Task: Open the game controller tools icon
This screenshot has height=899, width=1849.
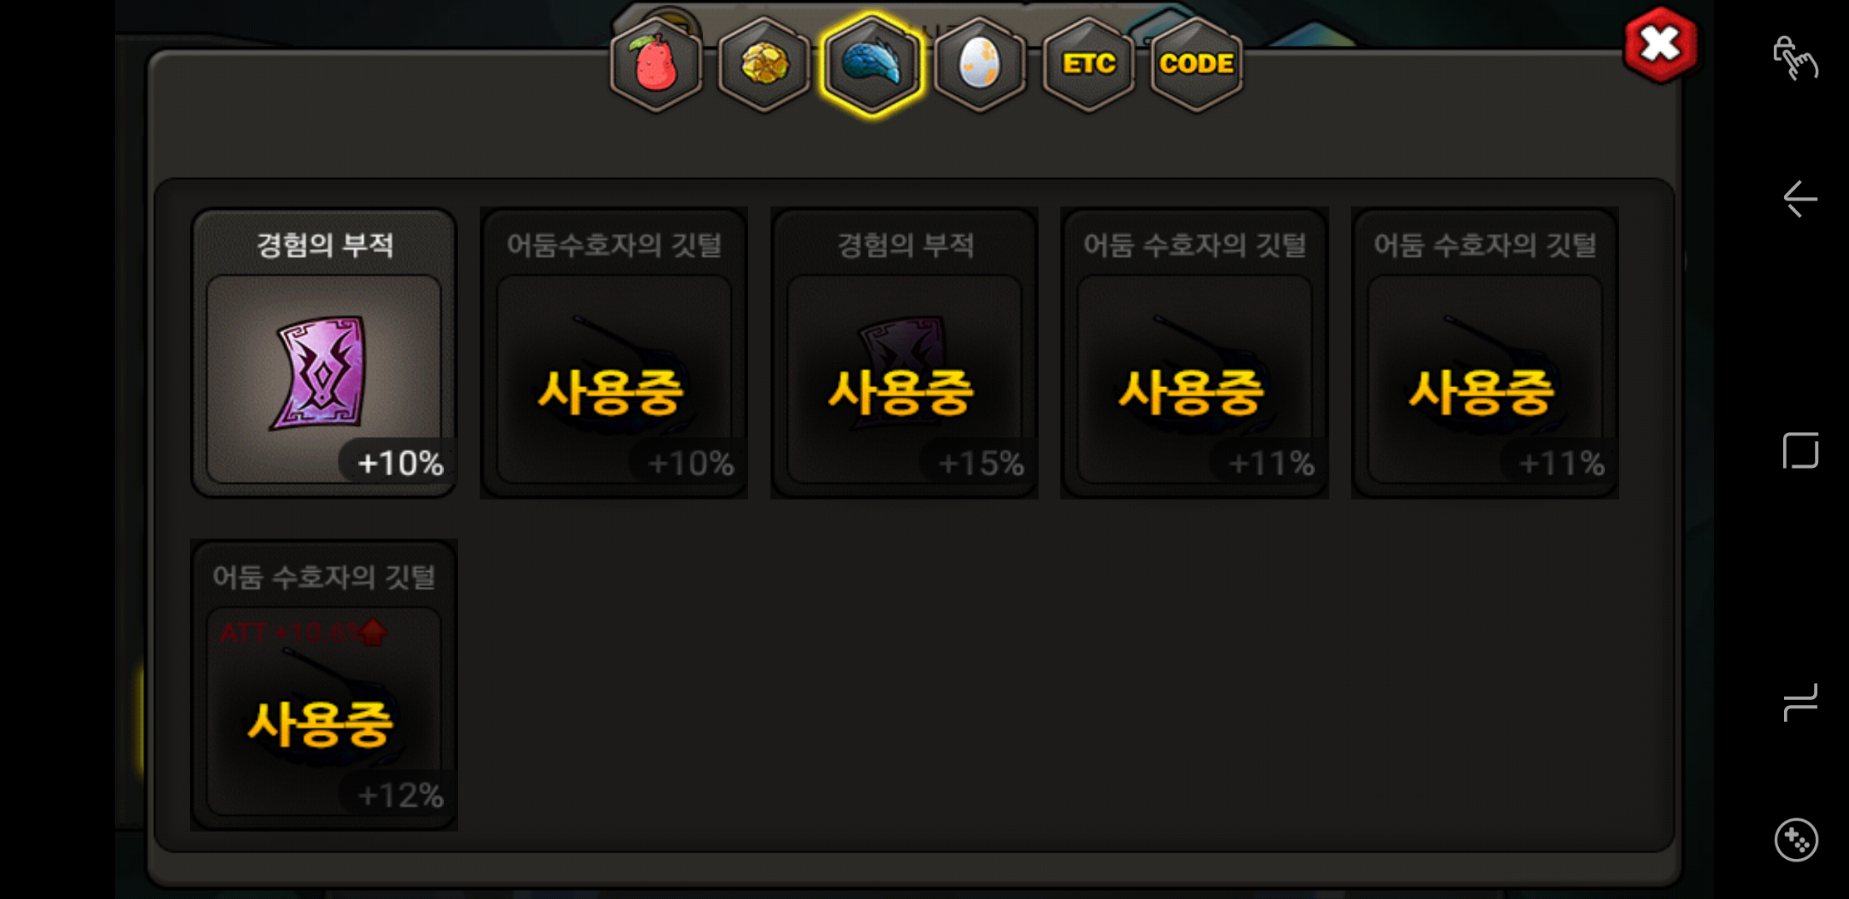Action: tap(1797, 840)
